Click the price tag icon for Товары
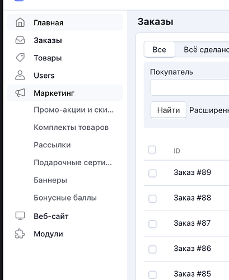Viewport: 229px width, 280px height. [20, 58]
